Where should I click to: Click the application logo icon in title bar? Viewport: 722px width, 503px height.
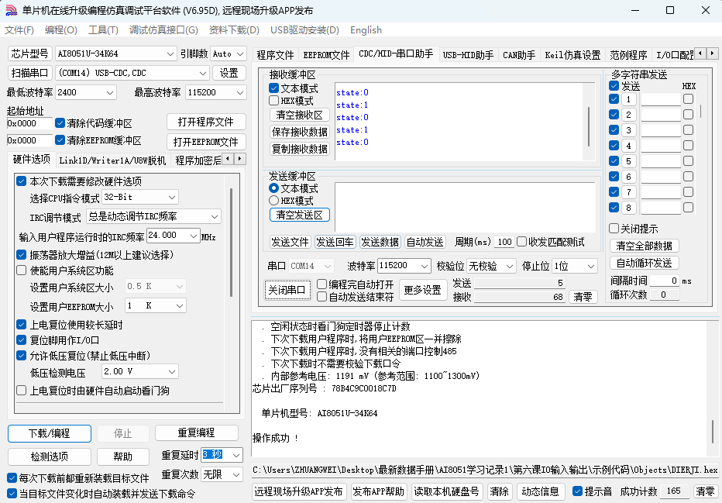(11, 10)
